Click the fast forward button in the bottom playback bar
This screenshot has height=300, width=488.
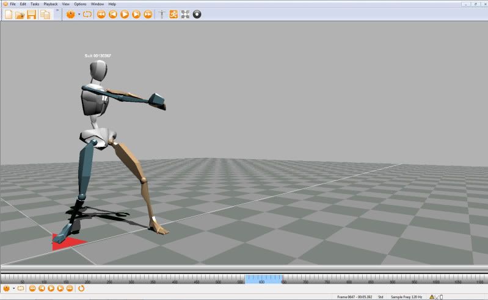70,288
